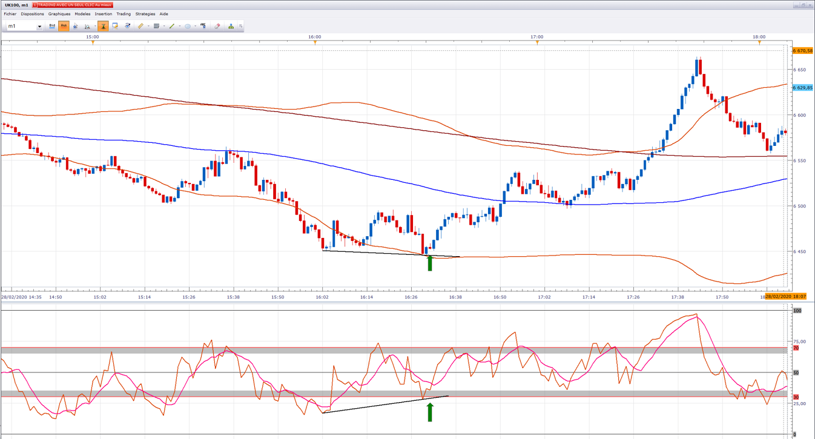
Task: Click the orange 6 670,58 price label
Action: (802, 51)
